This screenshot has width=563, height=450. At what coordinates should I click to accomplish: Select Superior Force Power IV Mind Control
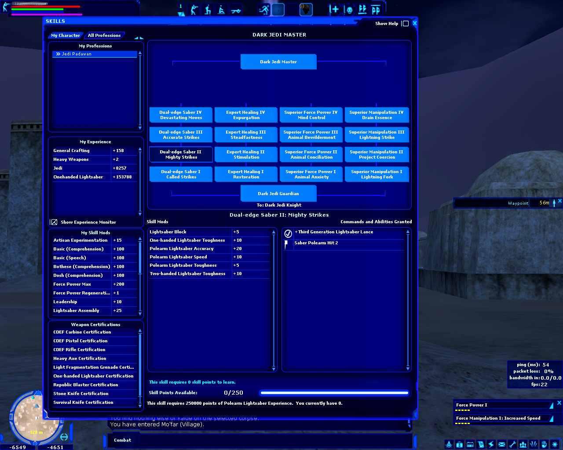tap(311, 115)
